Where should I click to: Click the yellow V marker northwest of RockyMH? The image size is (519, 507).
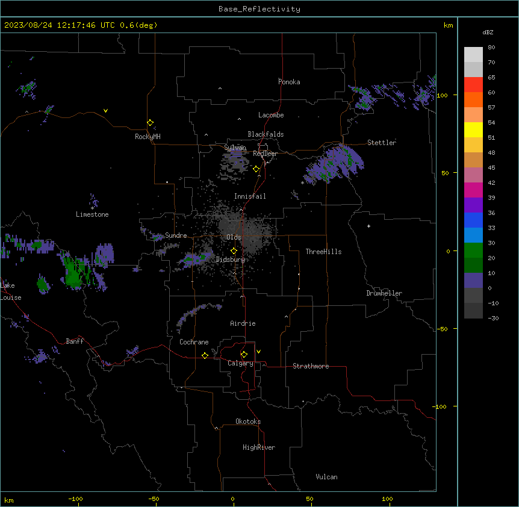pyautogui.click(x=105, y=111)
